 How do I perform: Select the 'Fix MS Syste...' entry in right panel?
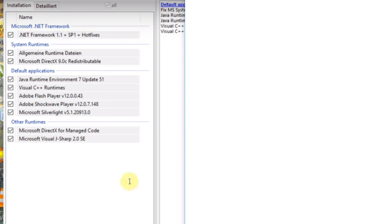click(172, 10)
